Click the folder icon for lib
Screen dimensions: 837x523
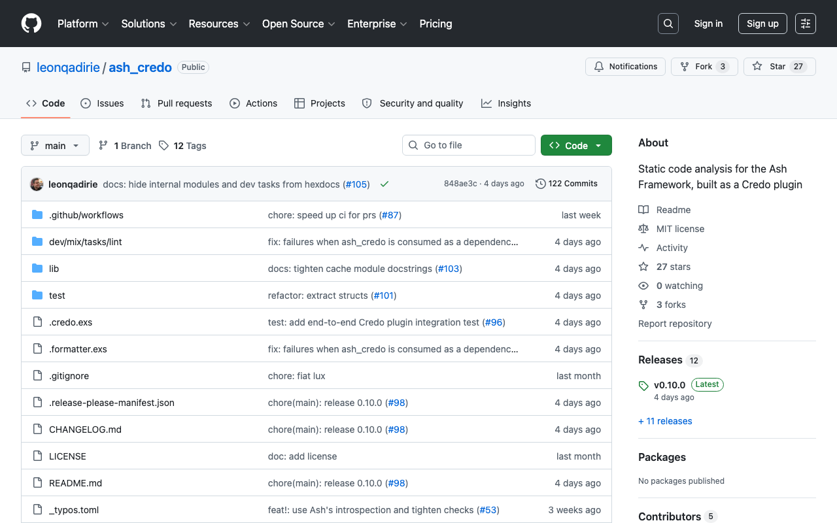pos(37,269)
